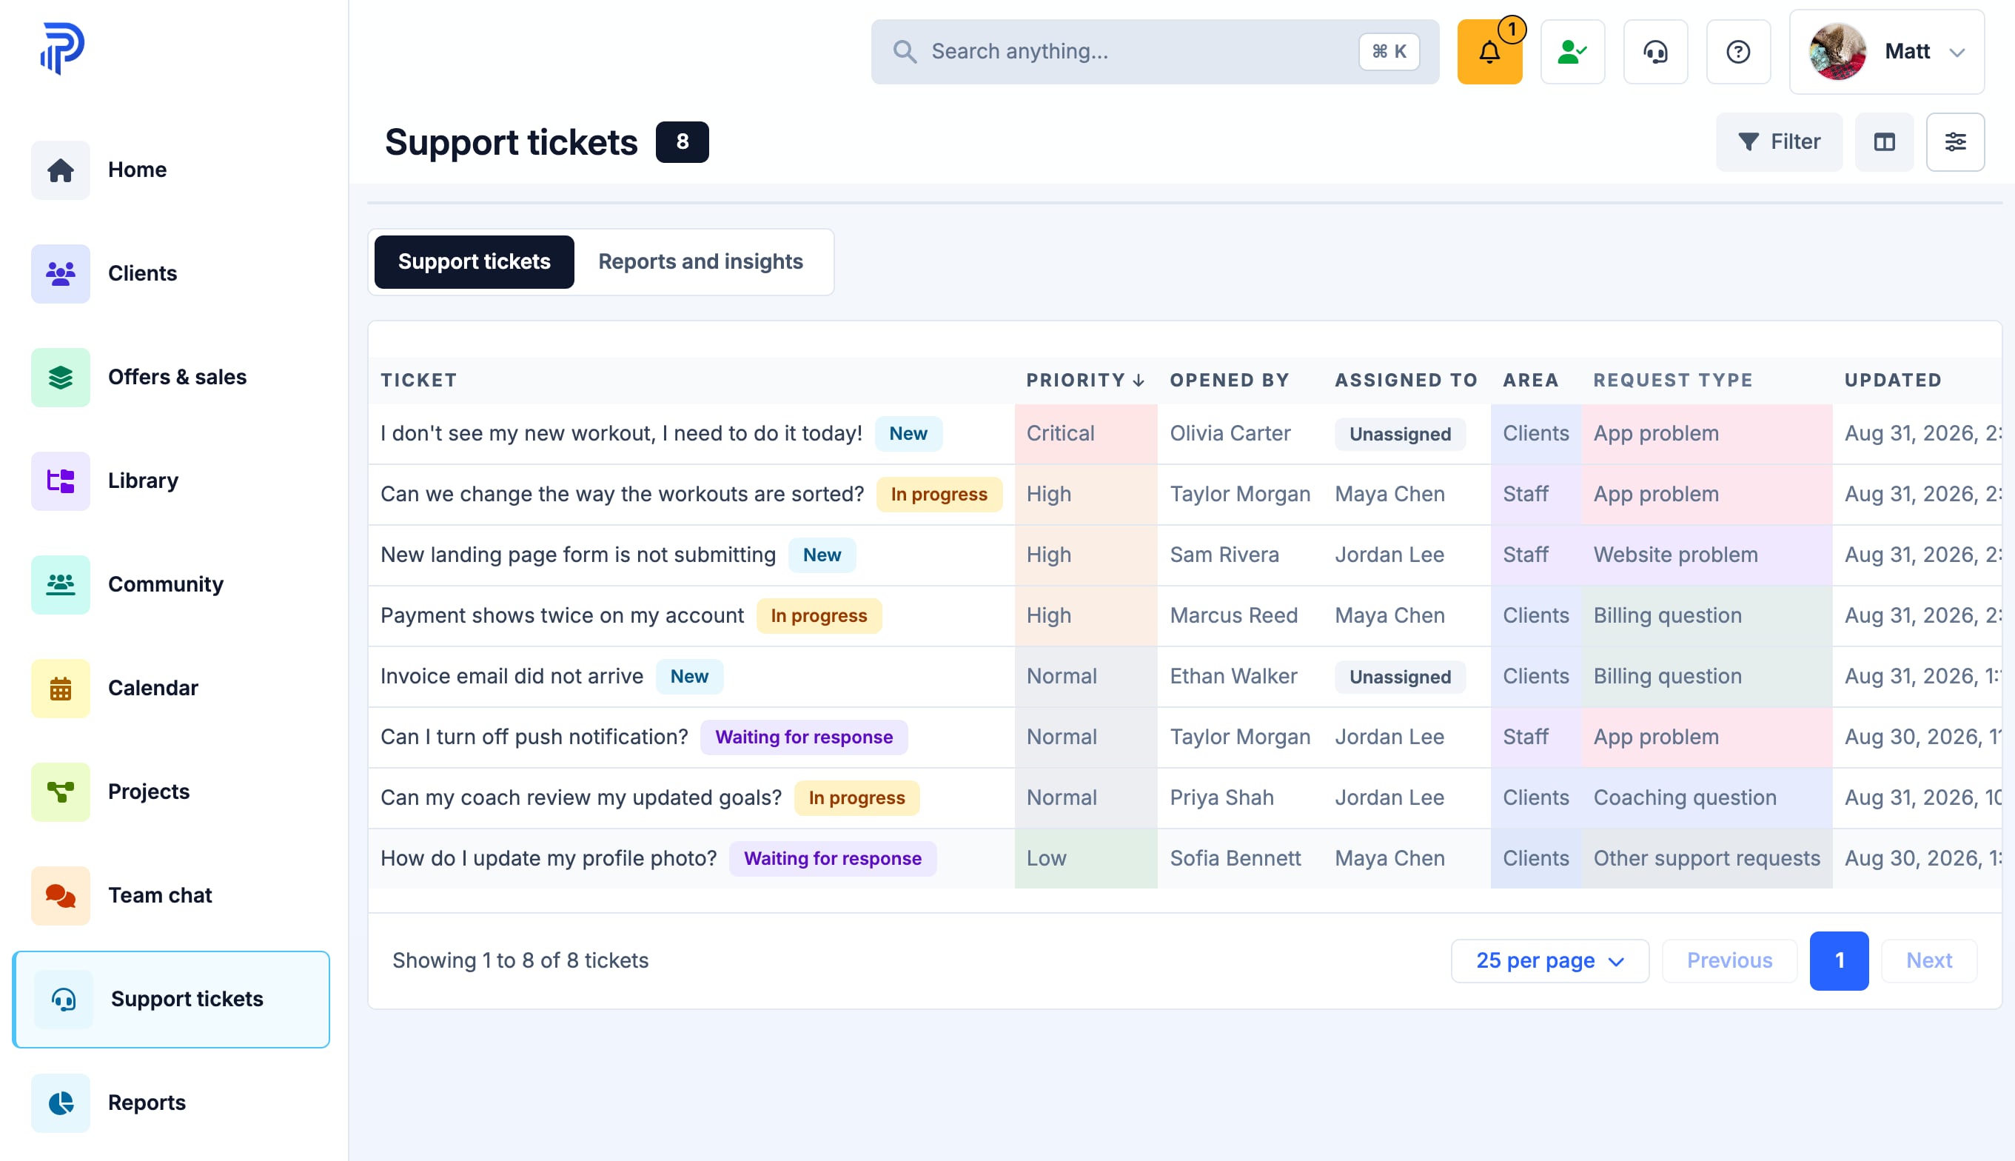This screenshot has height=1161, width=2015.
Task: Open the push notification ticket
Action: [534, 737]
